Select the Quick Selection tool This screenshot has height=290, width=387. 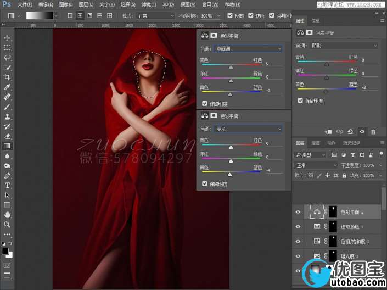coord(7,67)
